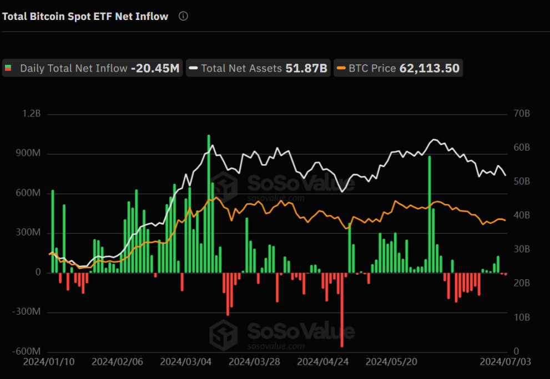The image size is (550, 379).
Task: Toggle the BTC Price legend
Action: [x=398, y=68]
